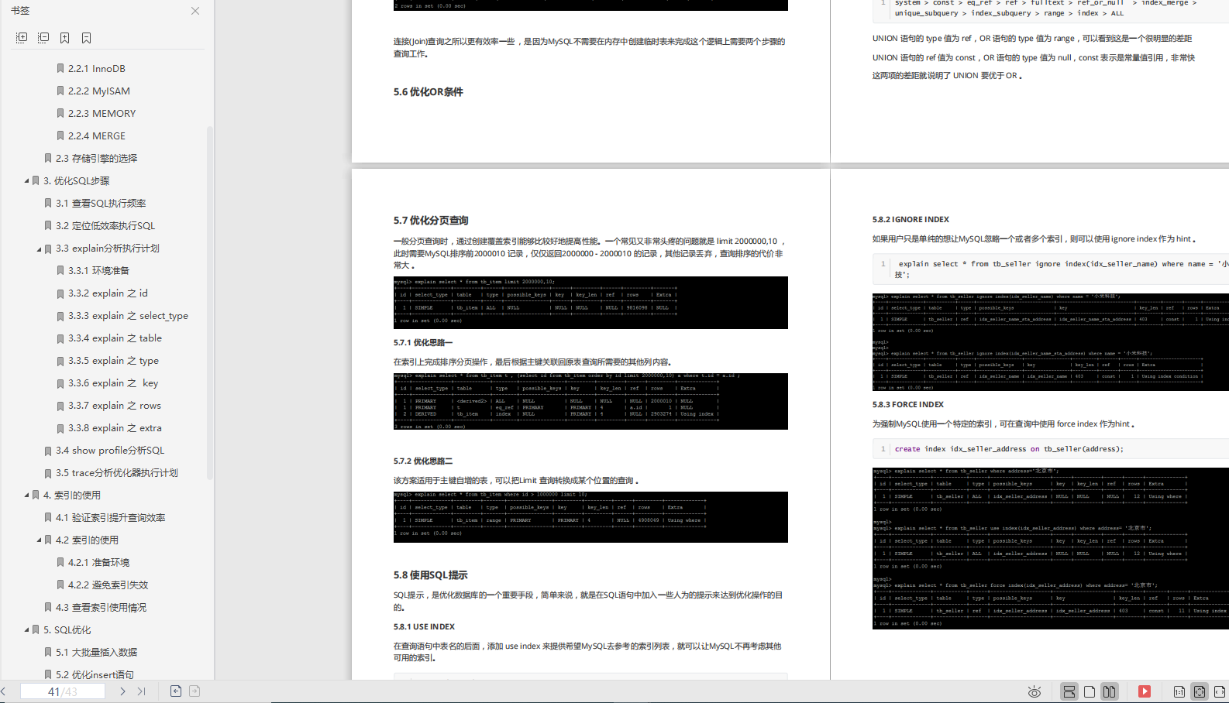Collapse the 5. SQL优化 section
This screenshot has height=703, width=1229.
[x=26, y=630]
